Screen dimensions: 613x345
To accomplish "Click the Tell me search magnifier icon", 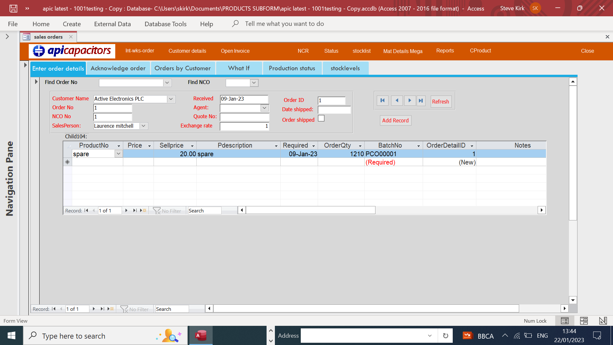I will tap(235, 24).
